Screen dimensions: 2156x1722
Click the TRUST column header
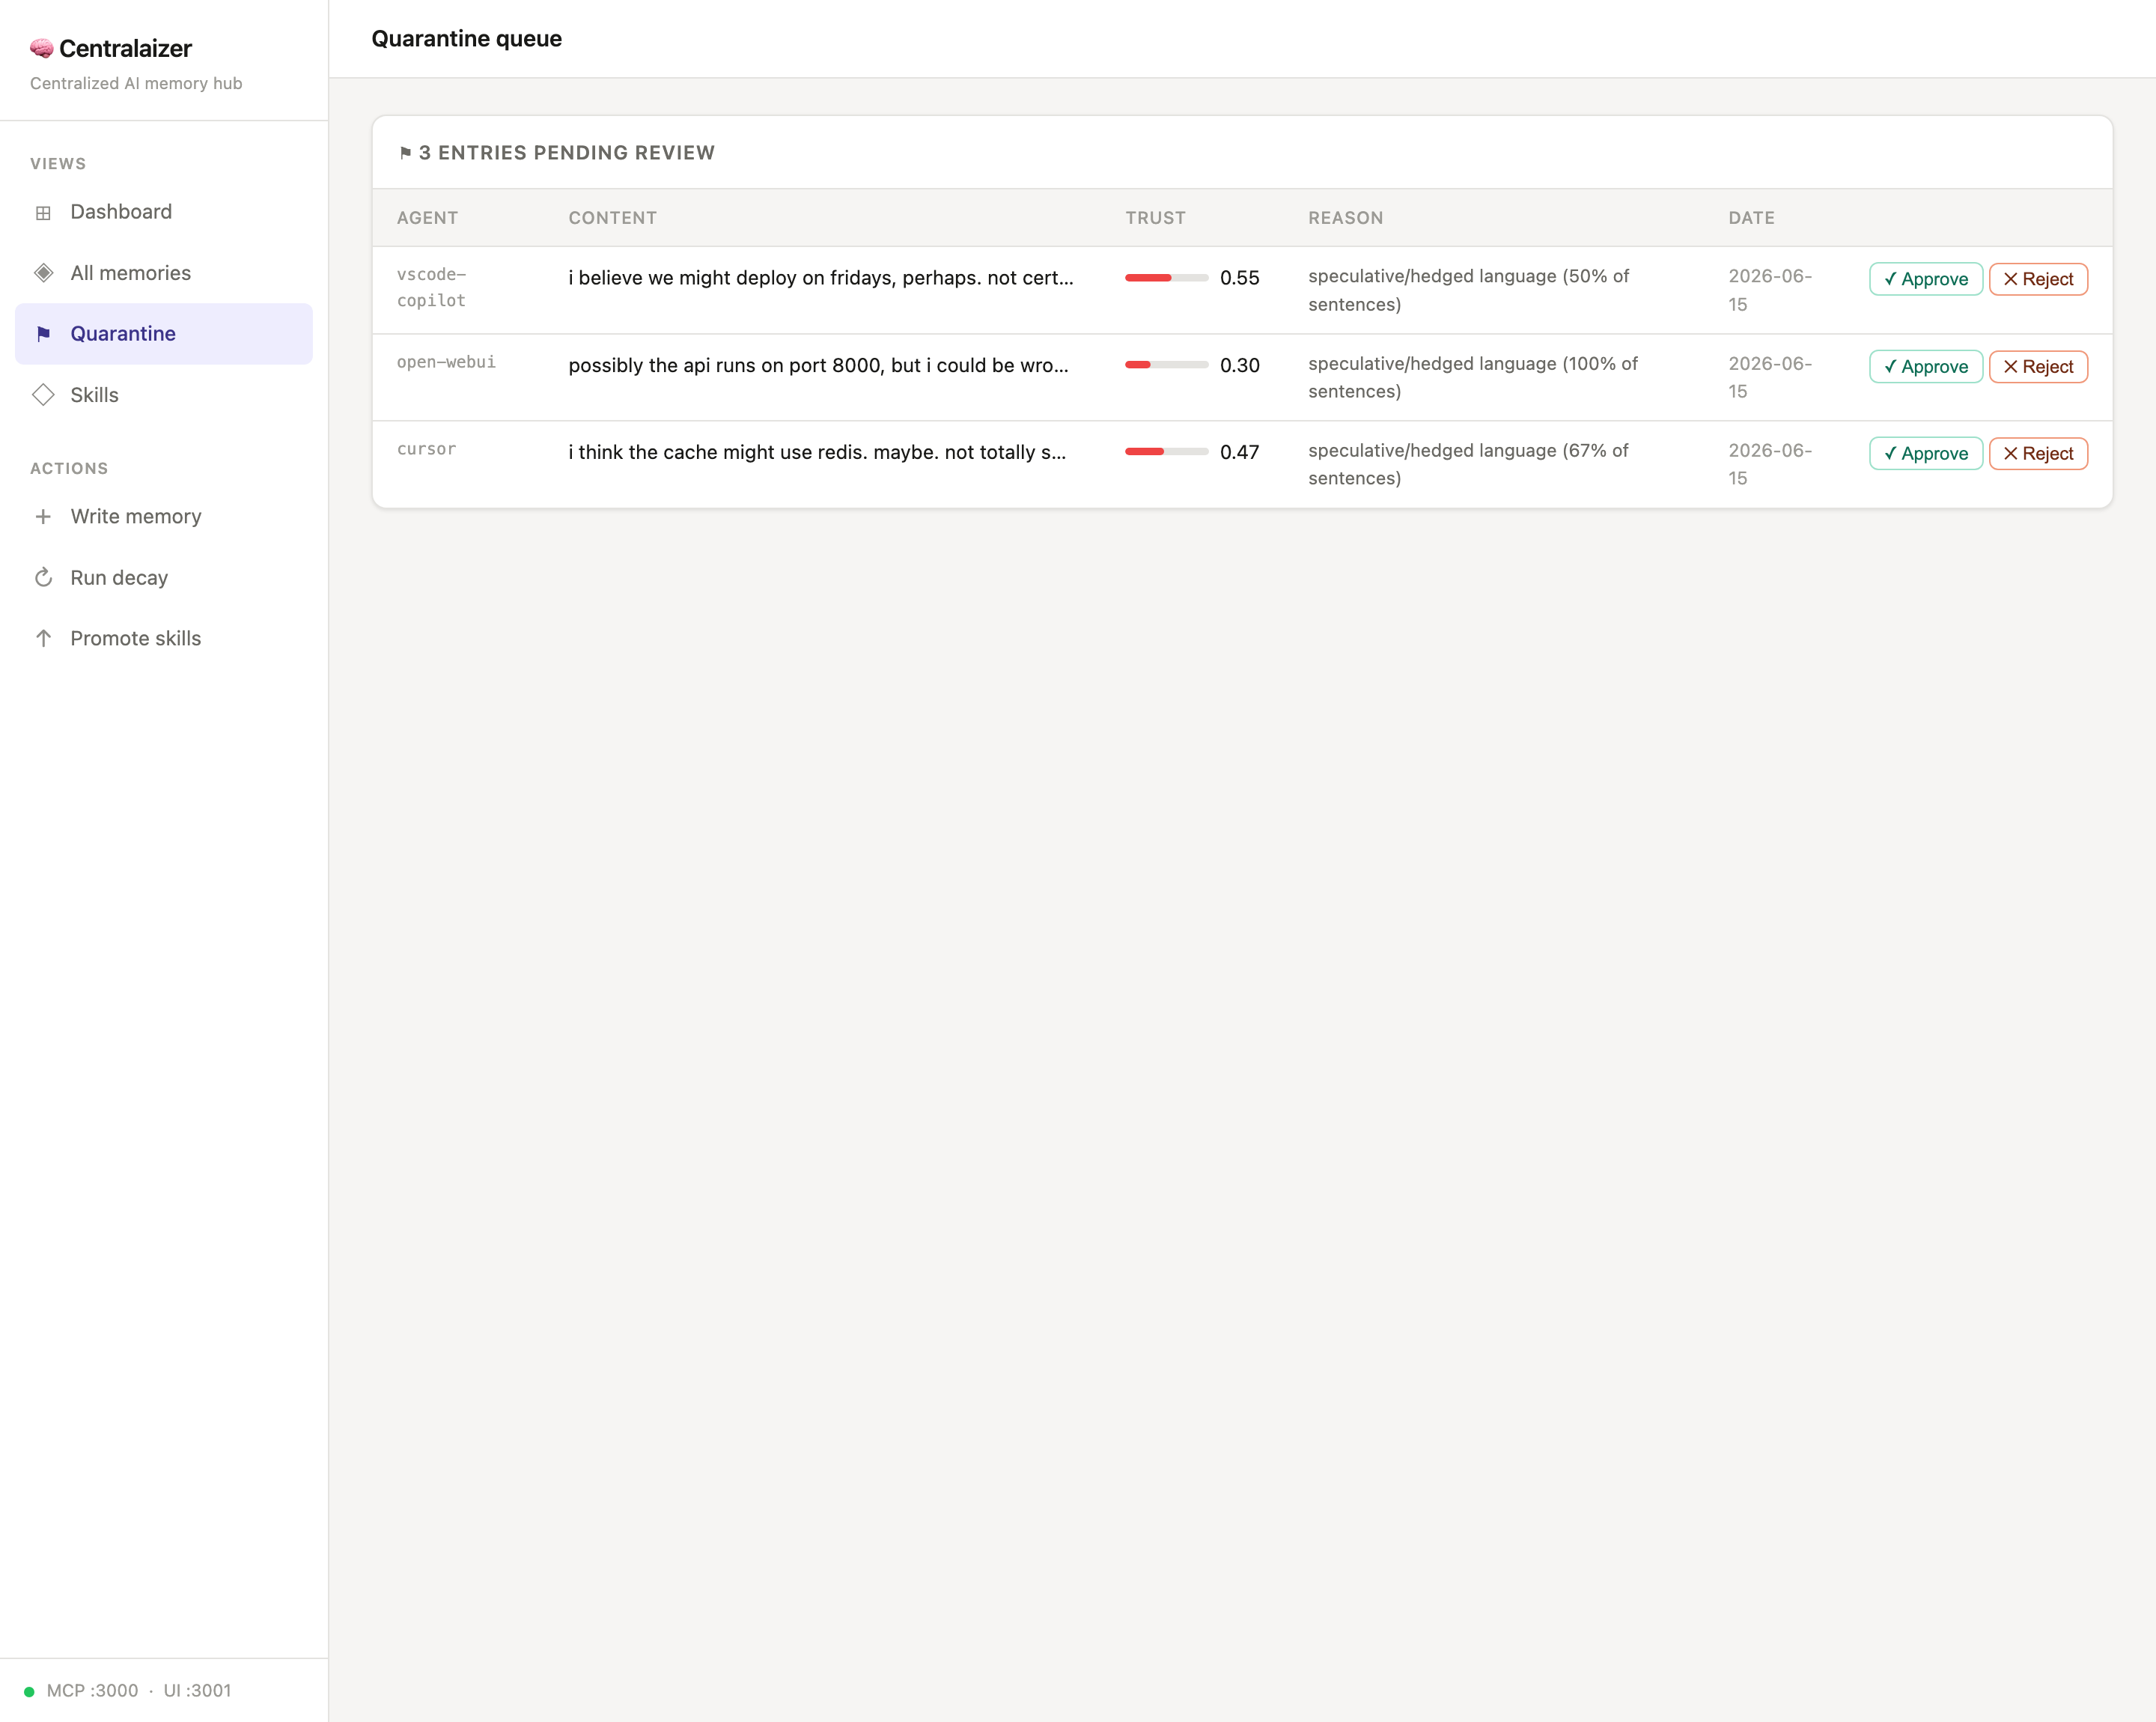pos(1155,218)
